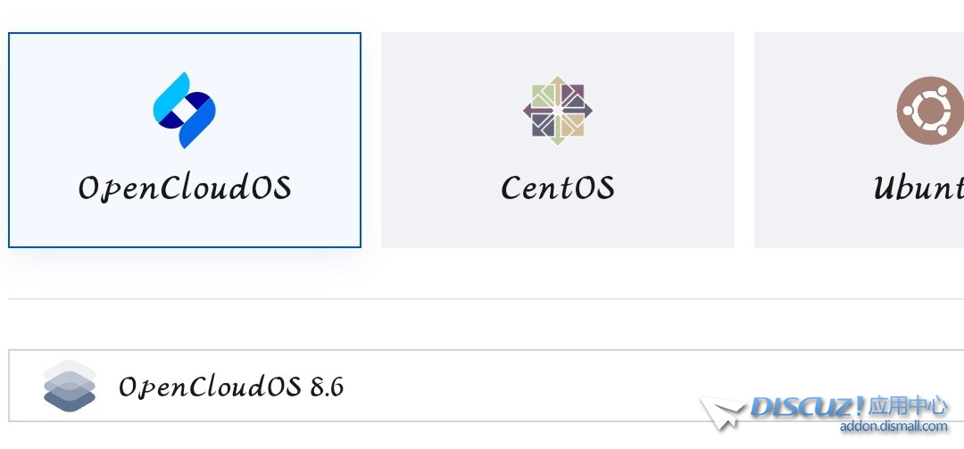Click the OpenCloudOS label text
The image size is (964, 449).
pyautogui.click(x=185, y=188)
